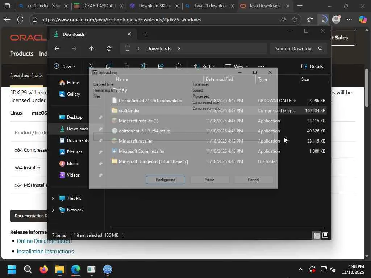Select Gallery in the navigation pane
The height and width of the screenshot is (278, 371).
click(x=70, y=94)
